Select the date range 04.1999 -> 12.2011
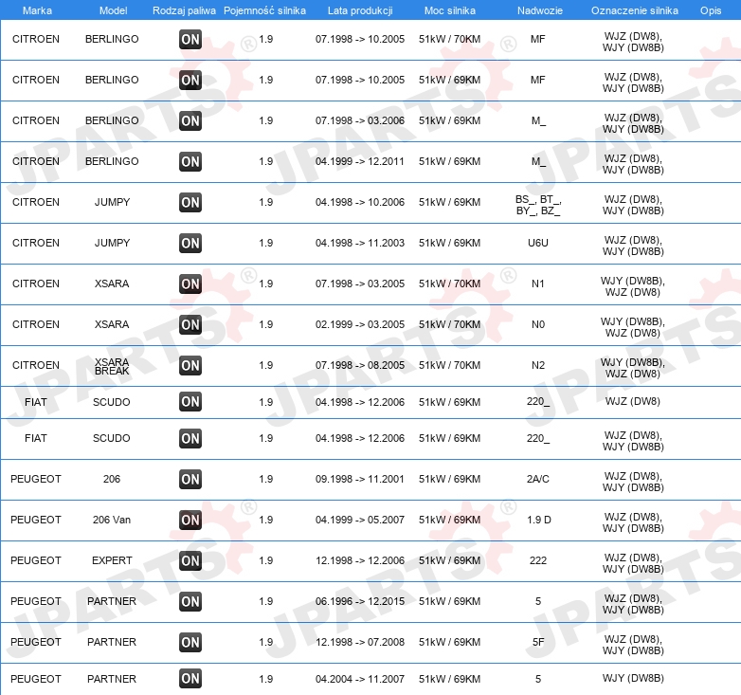Viewport: 741px width, 695px height. coord(360,161)
